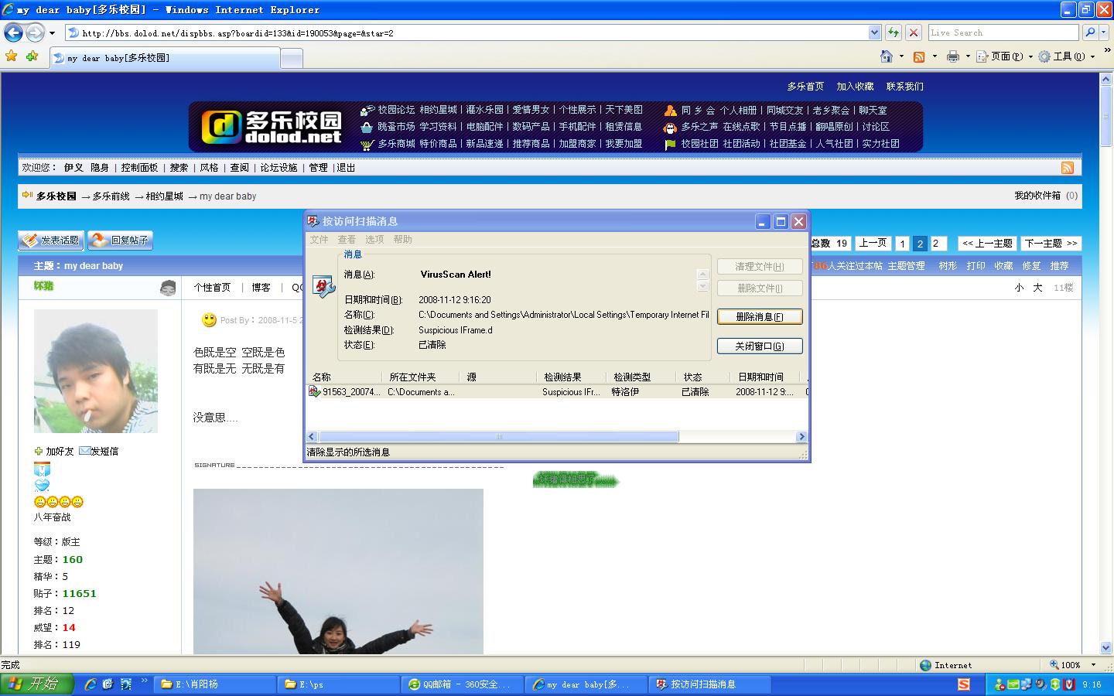Open the Home page icon in toolbar

[x=887, y=56]
